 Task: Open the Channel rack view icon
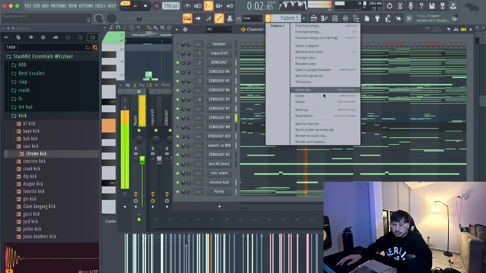click(x=335, y=18)
